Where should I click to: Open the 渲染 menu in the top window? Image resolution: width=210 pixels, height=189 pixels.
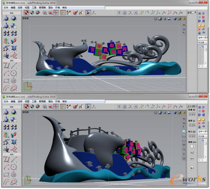(x=50, y=8)
